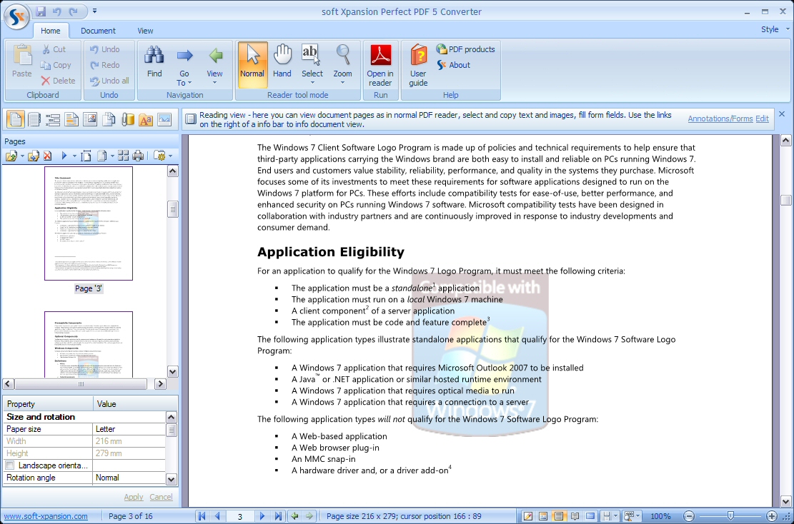Click the green back navigation arrow

(x=294, y=516)
